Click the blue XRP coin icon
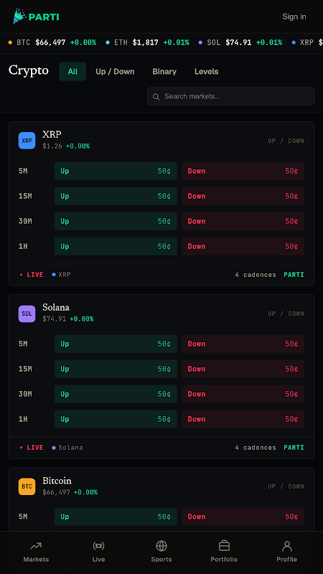 (27, 141)
